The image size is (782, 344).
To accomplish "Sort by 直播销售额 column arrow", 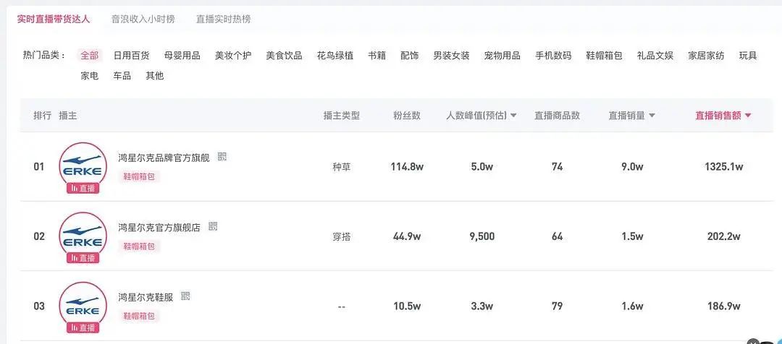I will [x=748, y=116].
